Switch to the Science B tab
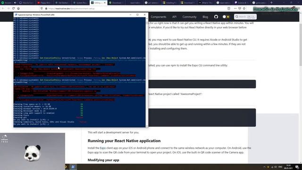Screen dimensions: 302x170 click(242, 3)
